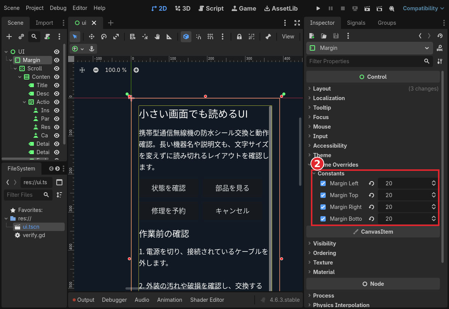Toggle Grid Snap icon
This screenshot has width=449, height=309.
click(x=210, y=37)
